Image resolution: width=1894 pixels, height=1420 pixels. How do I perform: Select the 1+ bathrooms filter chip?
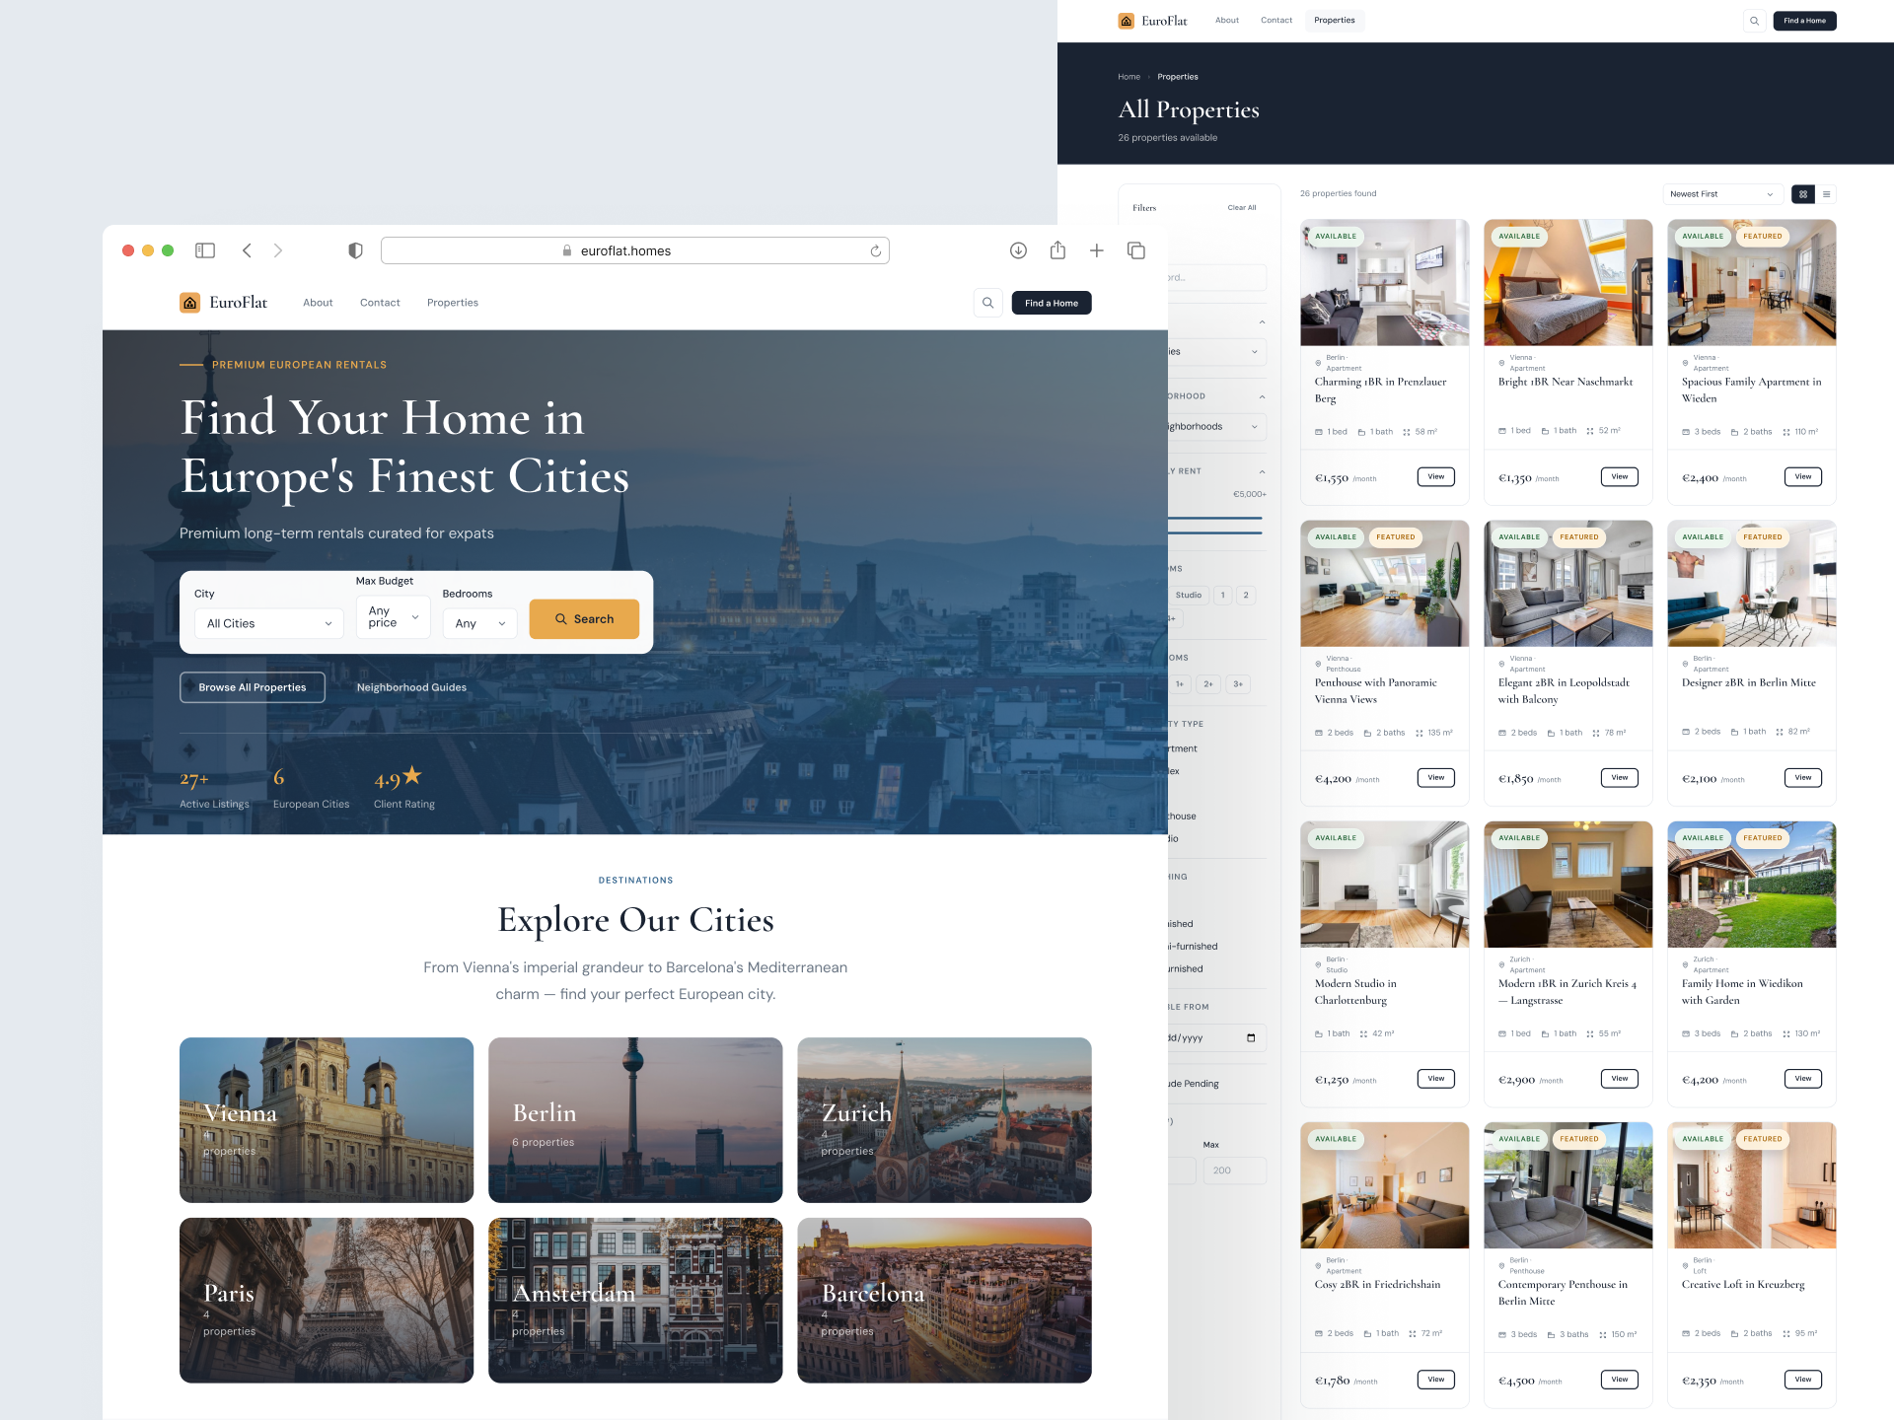1180,683
